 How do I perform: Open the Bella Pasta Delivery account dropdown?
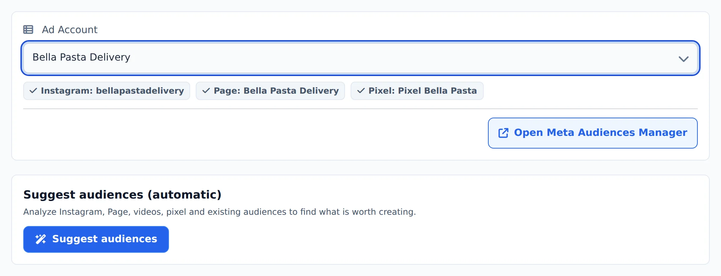tap(360, 58)
